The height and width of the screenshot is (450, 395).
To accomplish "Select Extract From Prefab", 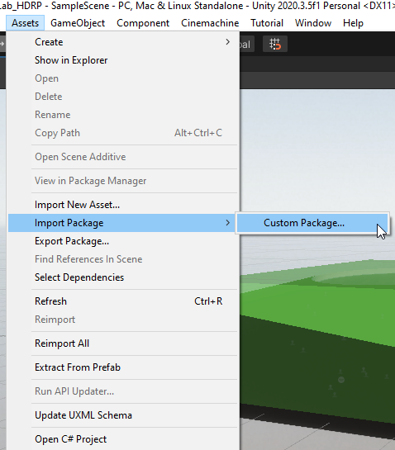I will 122,367.
